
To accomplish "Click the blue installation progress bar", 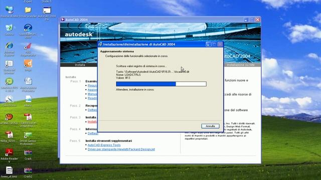I will pos(161,84).
